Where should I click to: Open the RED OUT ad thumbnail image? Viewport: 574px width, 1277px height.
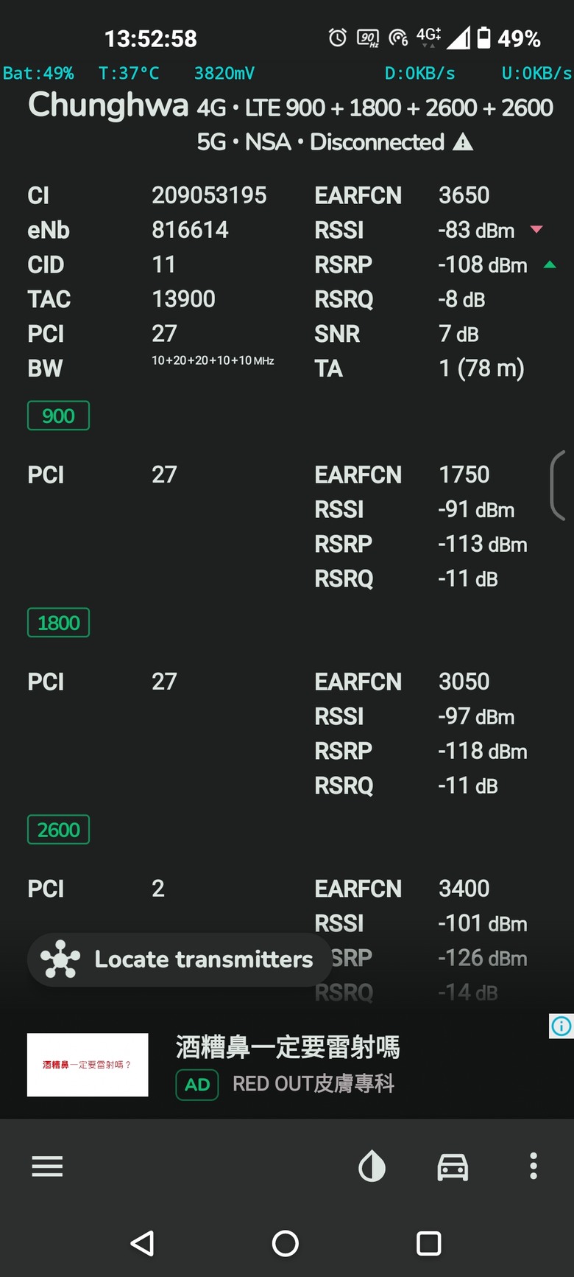point(88,1065)
